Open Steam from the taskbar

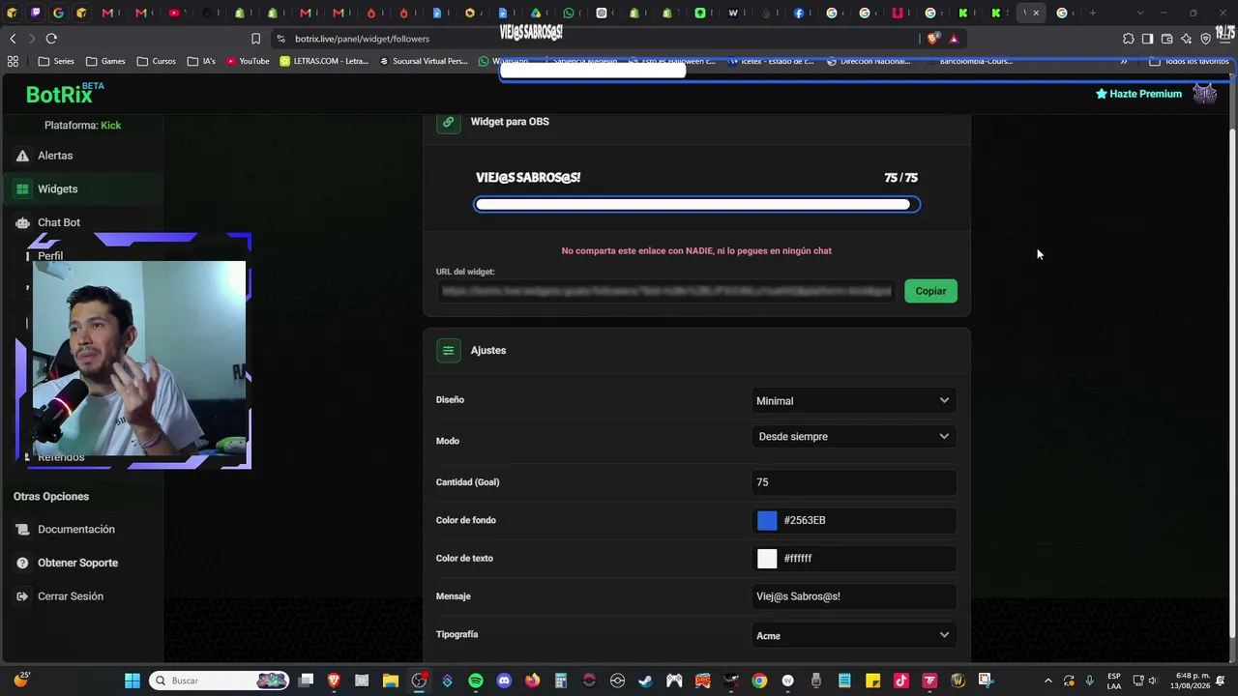tap(645, 681)
